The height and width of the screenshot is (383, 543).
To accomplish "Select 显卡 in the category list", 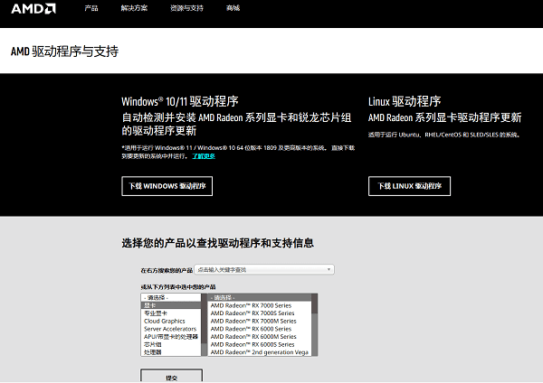I will coord(150,305).
